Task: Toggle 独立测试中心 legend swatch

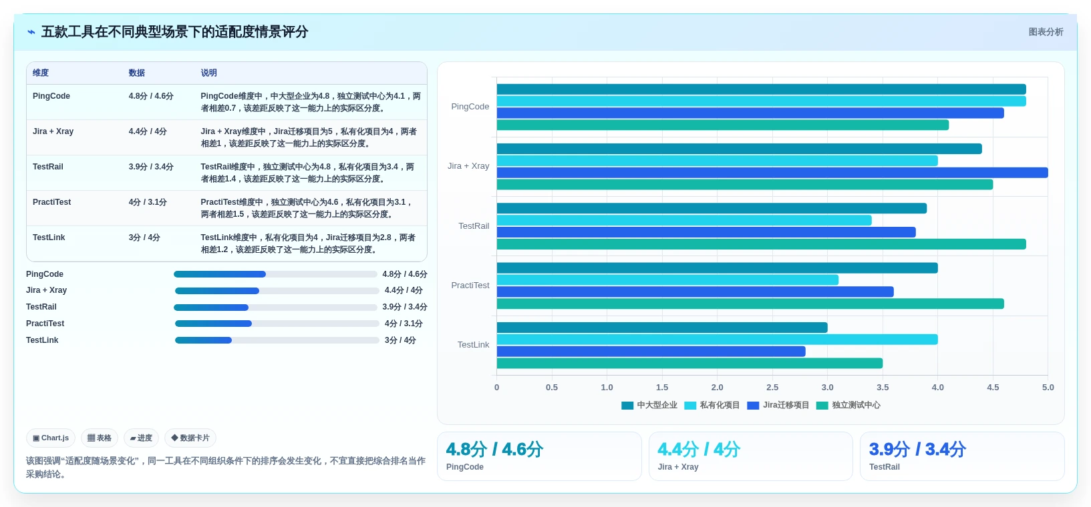Action: point(822,406)
